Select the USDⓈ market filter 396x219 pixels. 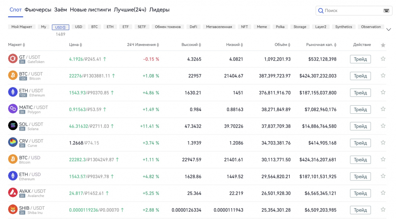click(60, 27)
